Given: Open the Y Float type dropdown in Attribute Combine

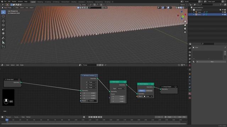Looking at the screenshot, I should 93,85.
